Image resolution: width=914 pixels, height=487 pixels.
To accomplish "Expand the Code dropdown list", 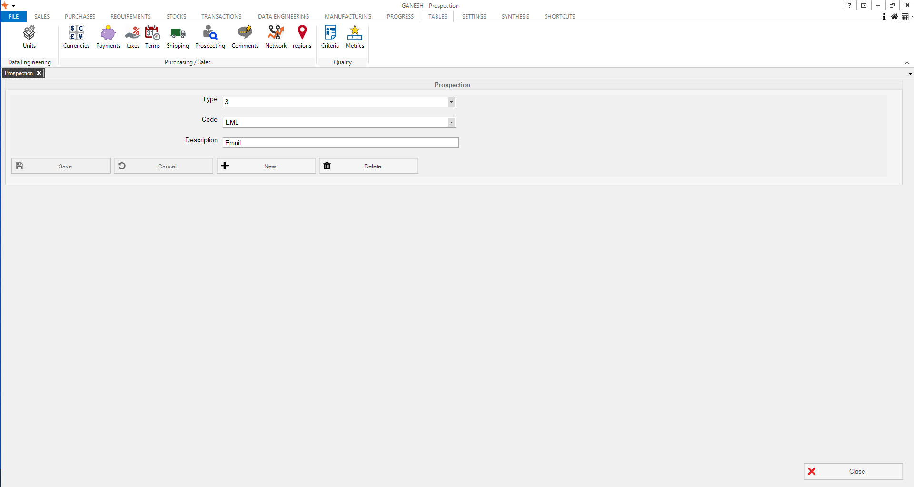I will point(451,123).
